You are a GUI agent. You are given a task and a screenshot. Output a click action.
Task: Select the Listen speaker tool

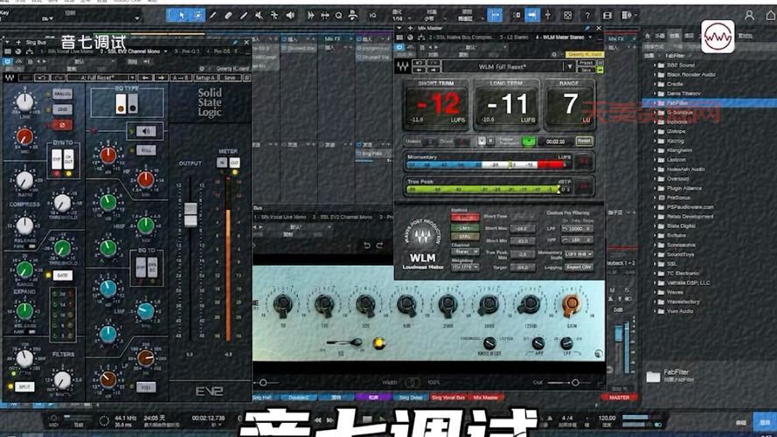[290, 16]
